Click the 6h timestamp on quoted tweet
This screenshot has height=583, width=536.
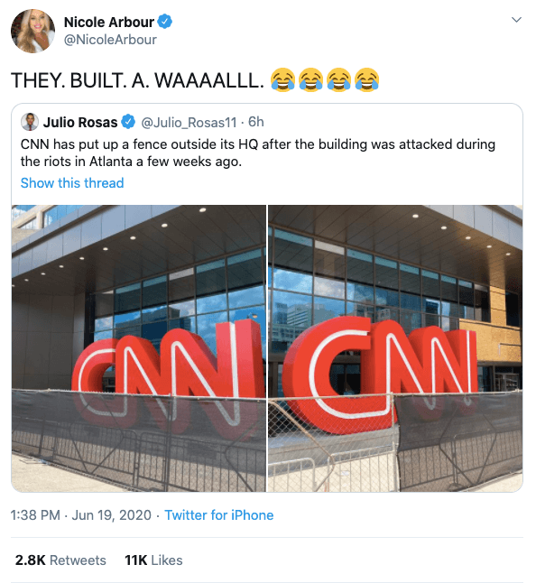pyautogui.click(x=256, y=122)
